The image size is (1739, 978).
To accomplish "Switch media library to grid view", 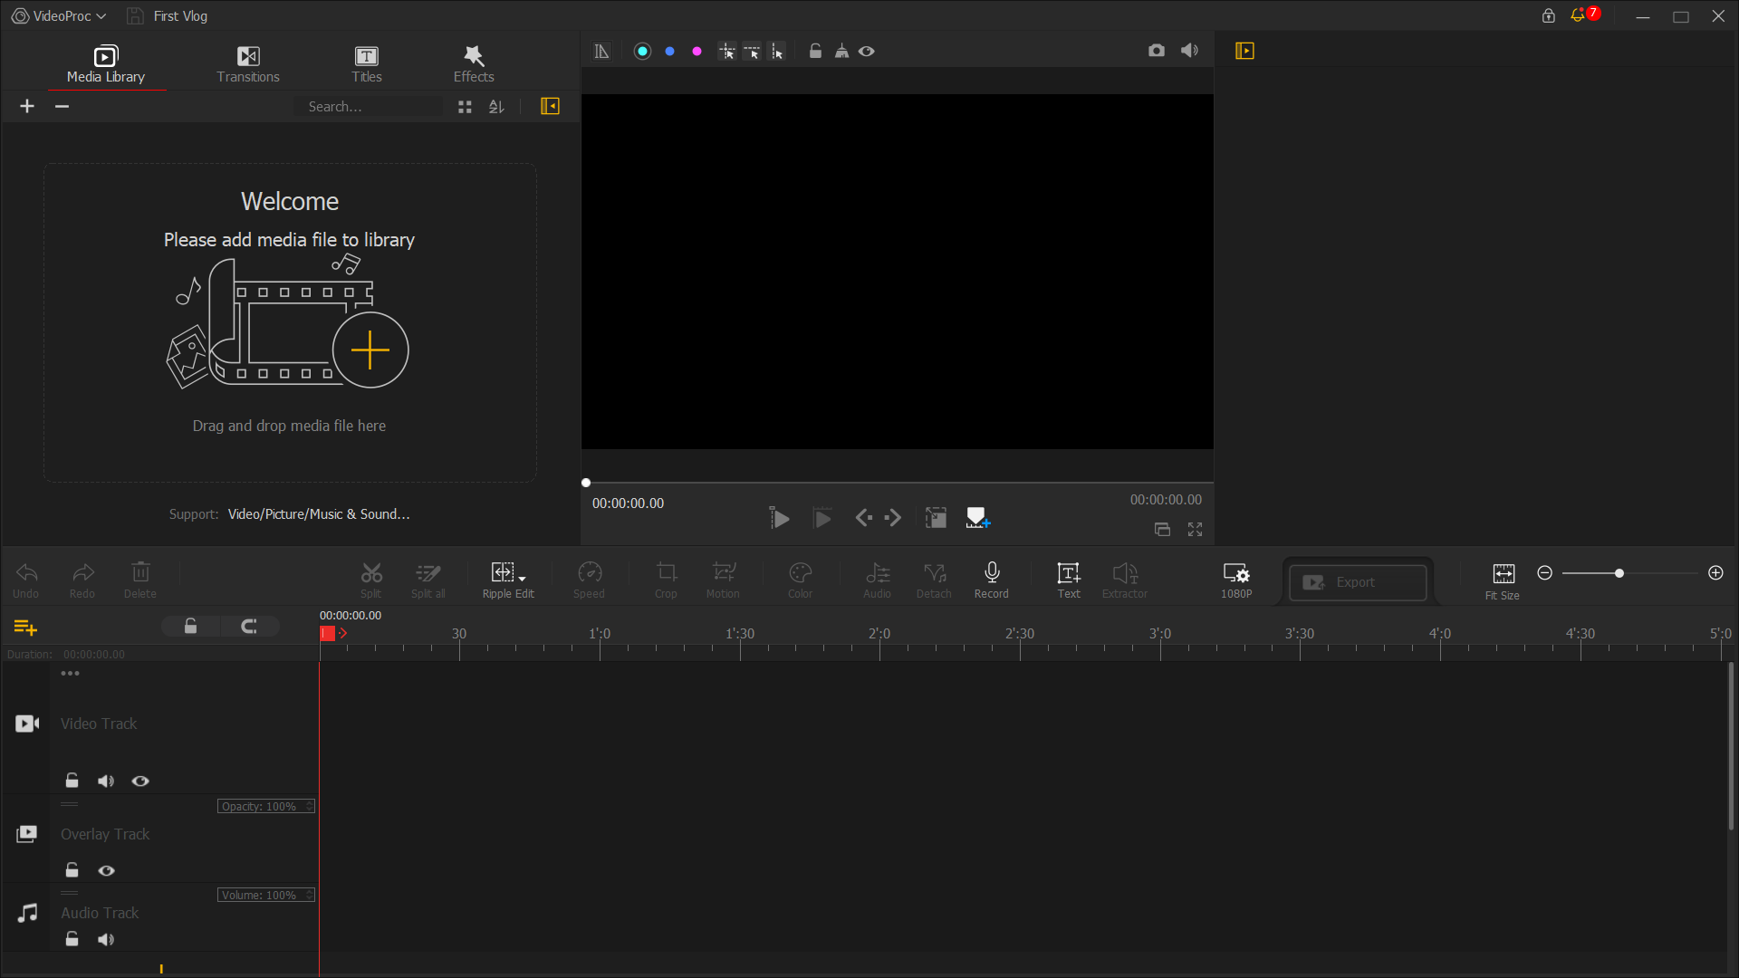I will (x=465, y=107).
